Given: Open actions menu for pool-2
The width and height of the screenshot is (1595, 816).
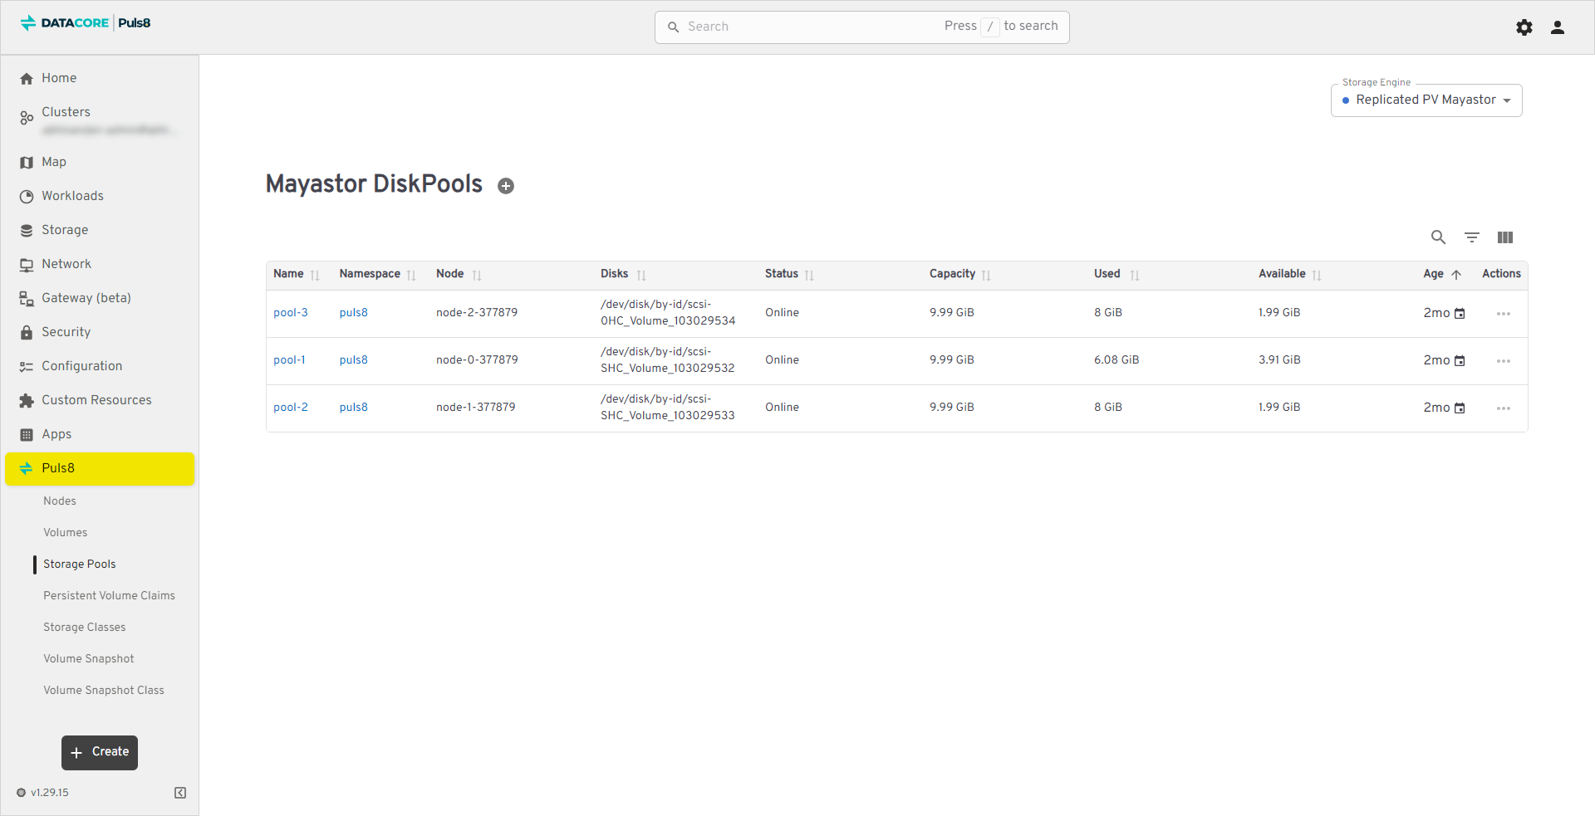Looking at the screenshot, I should pyautogui.click(x=1503, y=408).
